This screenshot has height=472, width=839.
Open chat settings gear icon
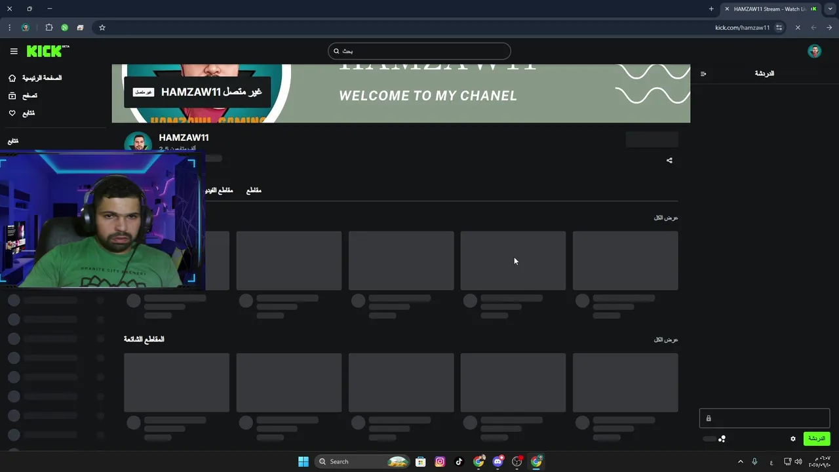point(793,439)
